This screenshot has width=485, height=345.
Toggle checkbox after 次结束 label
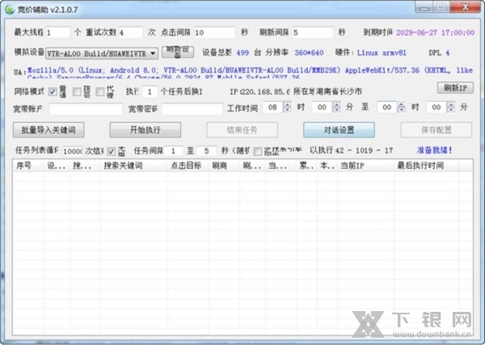111,151
